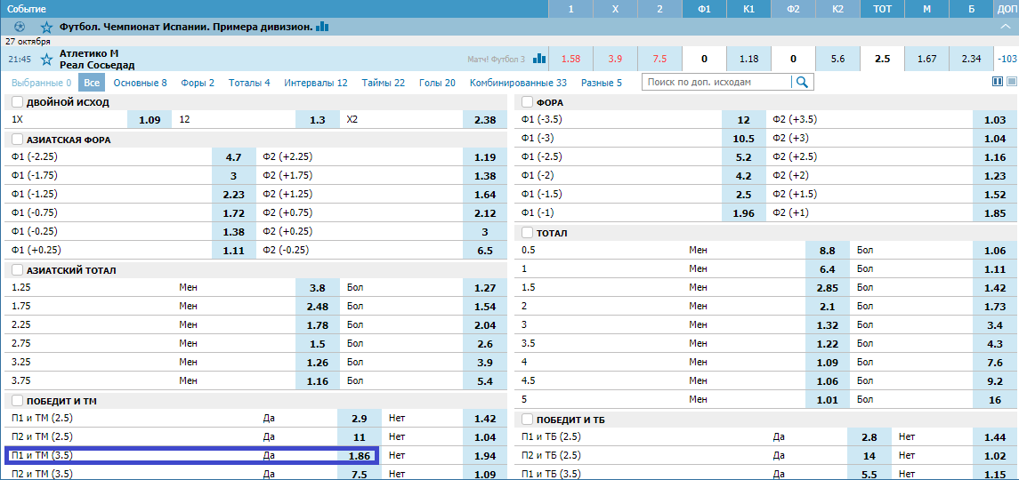Switch to single-column layout view icon

pos(1011,82)
